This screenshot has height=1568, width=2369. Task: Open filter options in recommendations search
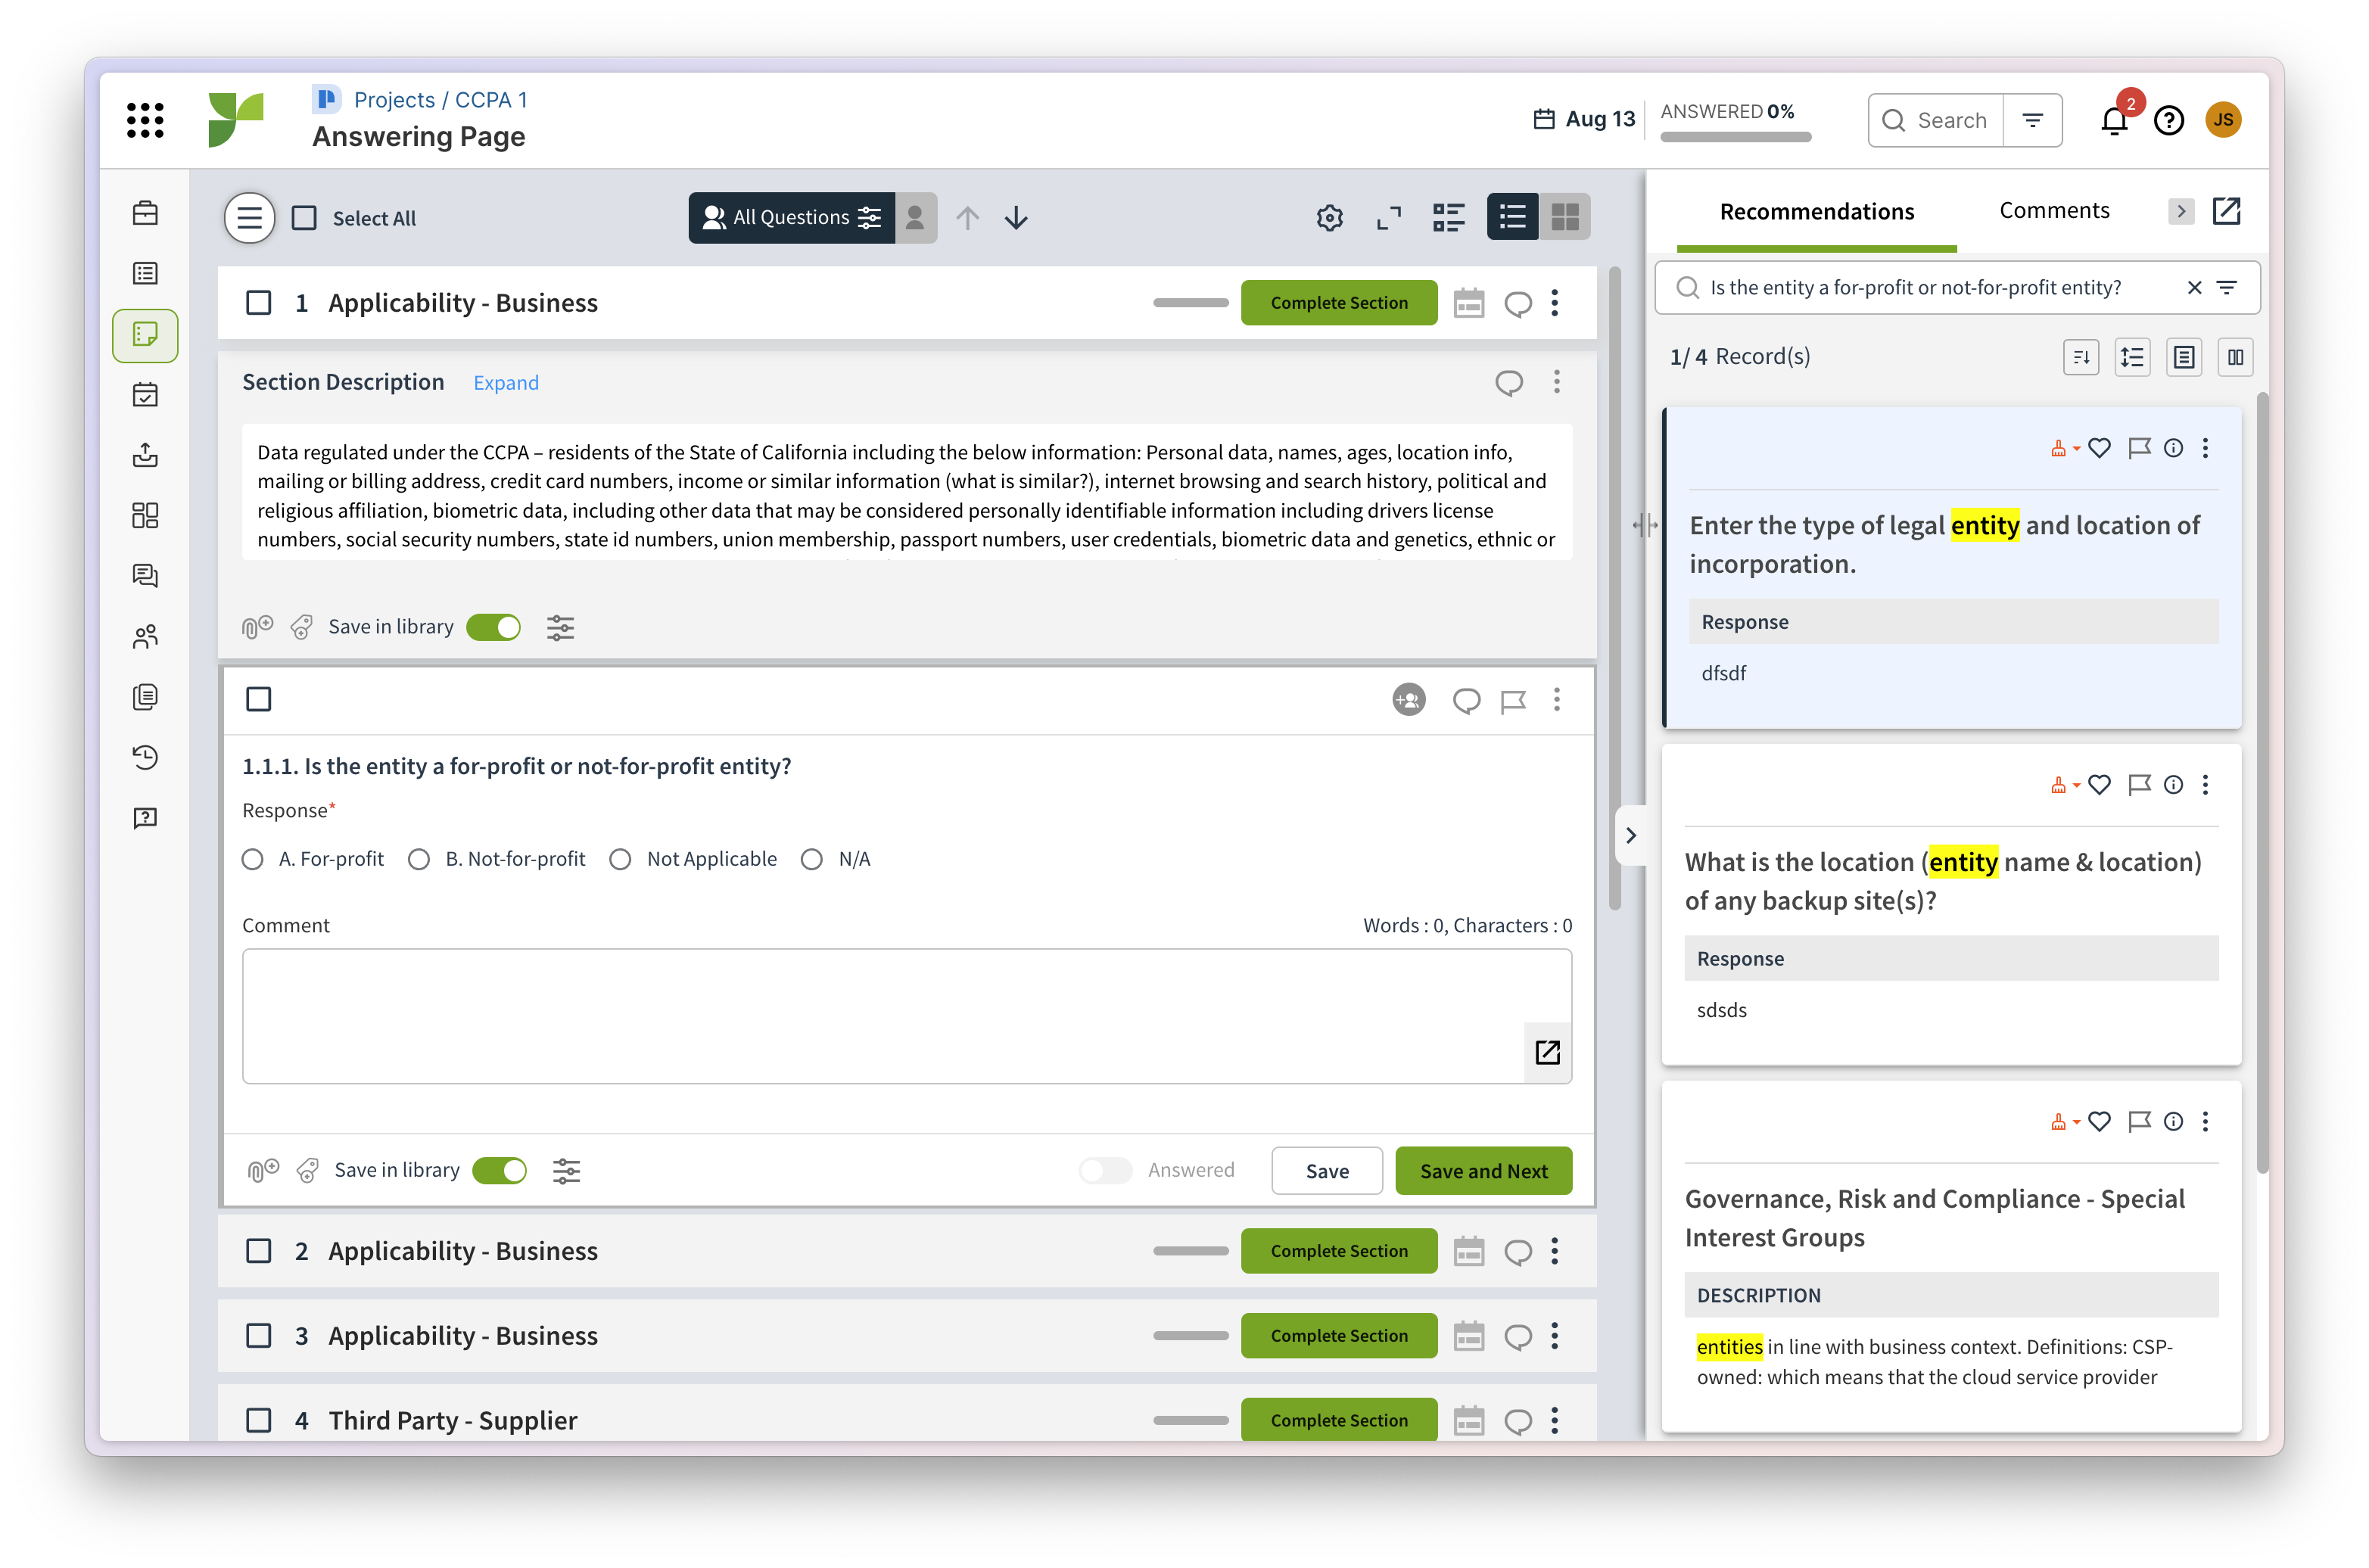[x=2227, y=288]
